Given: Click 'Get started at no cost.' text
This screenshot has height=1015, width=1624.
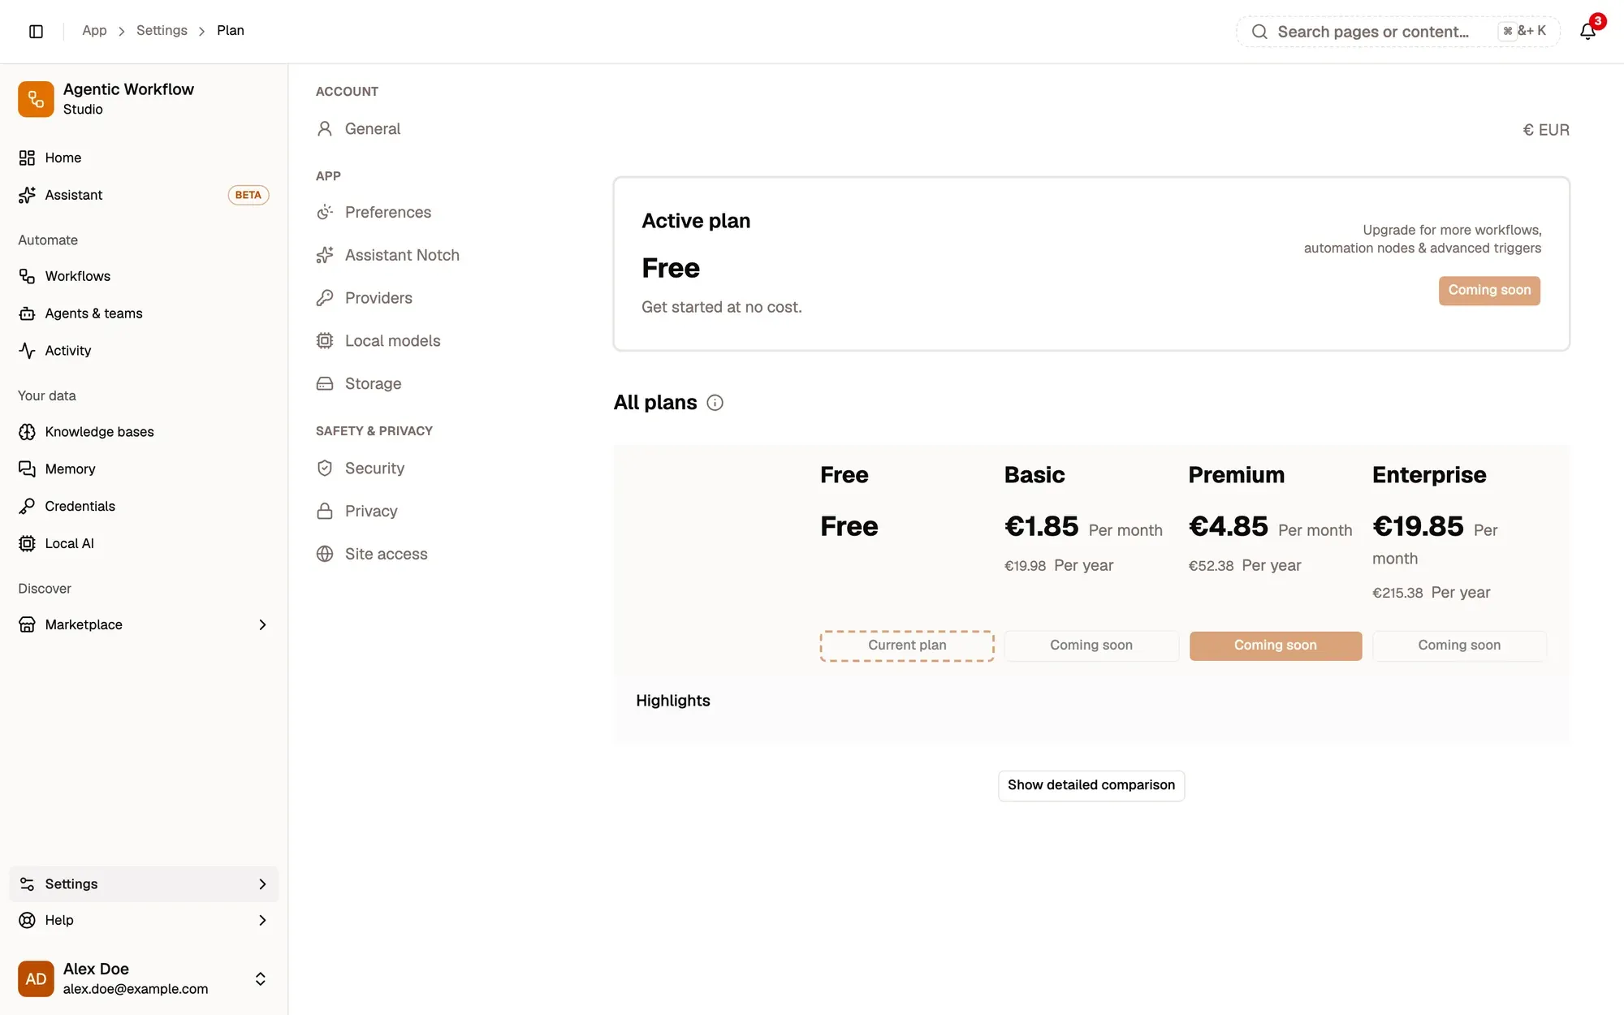Looking at the screenshot, I should pos(722,307).
